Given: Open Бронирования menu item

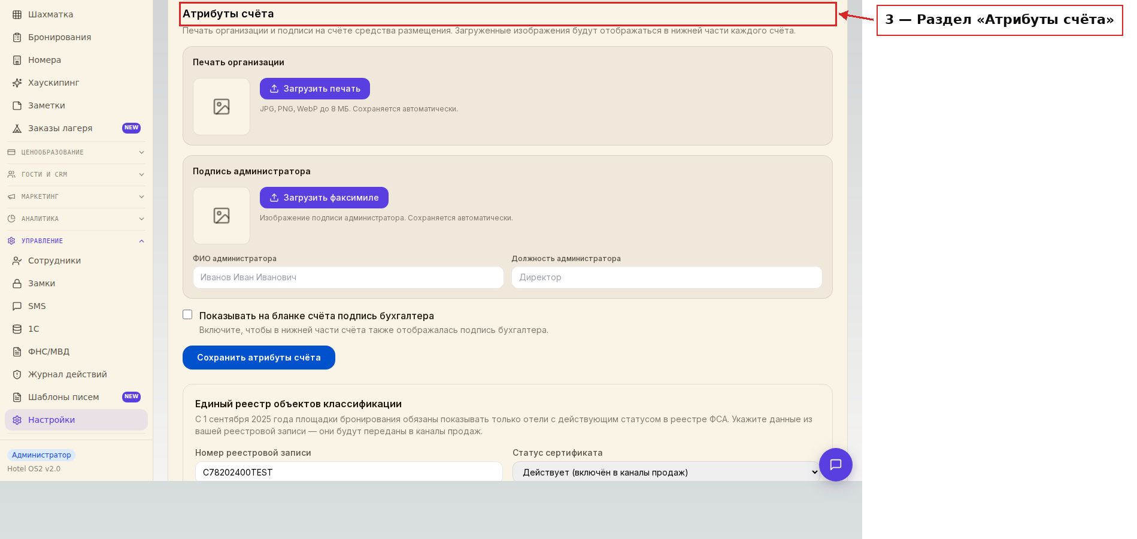Looking at the screenshot, I should (76, 37).
